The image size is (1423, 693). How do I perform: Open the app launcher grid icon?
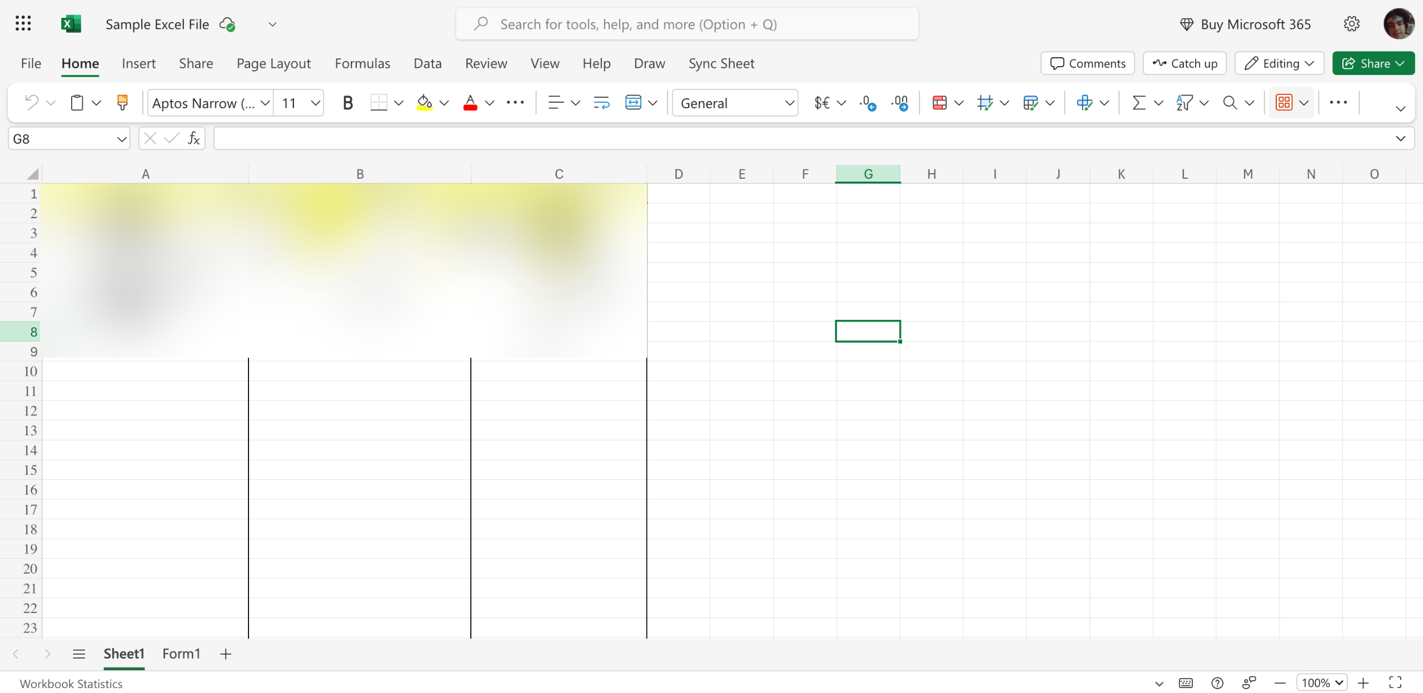click(x=23, y=24)
